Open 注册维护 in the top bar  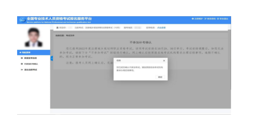click(x=197, y=19)
